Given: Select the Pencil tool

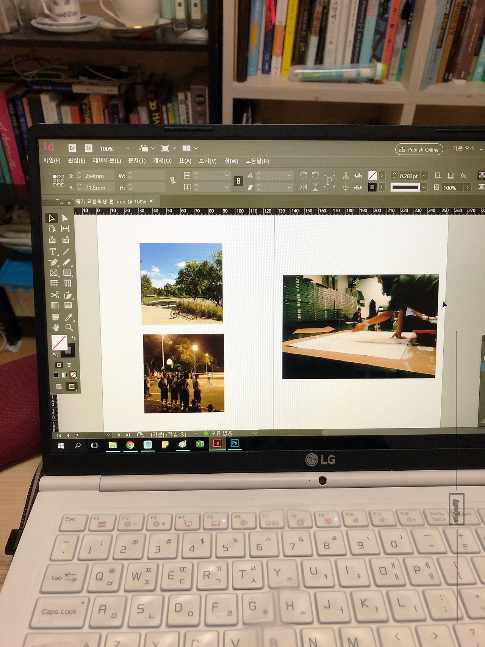Looking at the screenshot, I should pyautogui.click(x=67, y=262).
